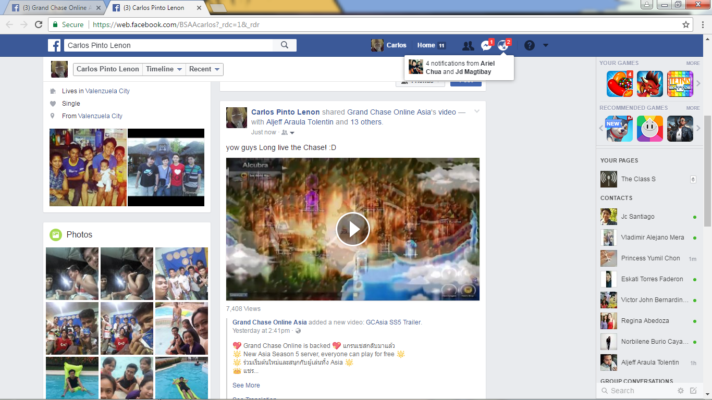712x400 pixels.
Task: Launch Candy Crush from Your Games
Action: coord(620,84)
